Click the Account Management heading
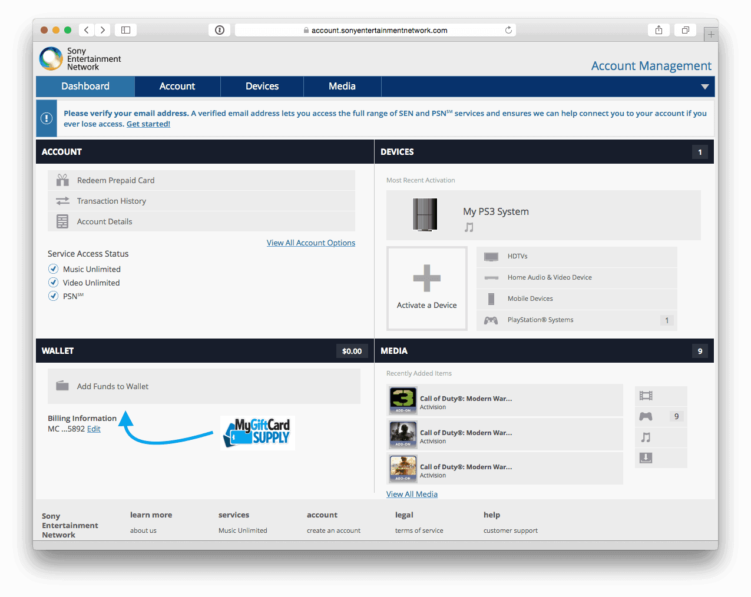 [x=651, y=66]
